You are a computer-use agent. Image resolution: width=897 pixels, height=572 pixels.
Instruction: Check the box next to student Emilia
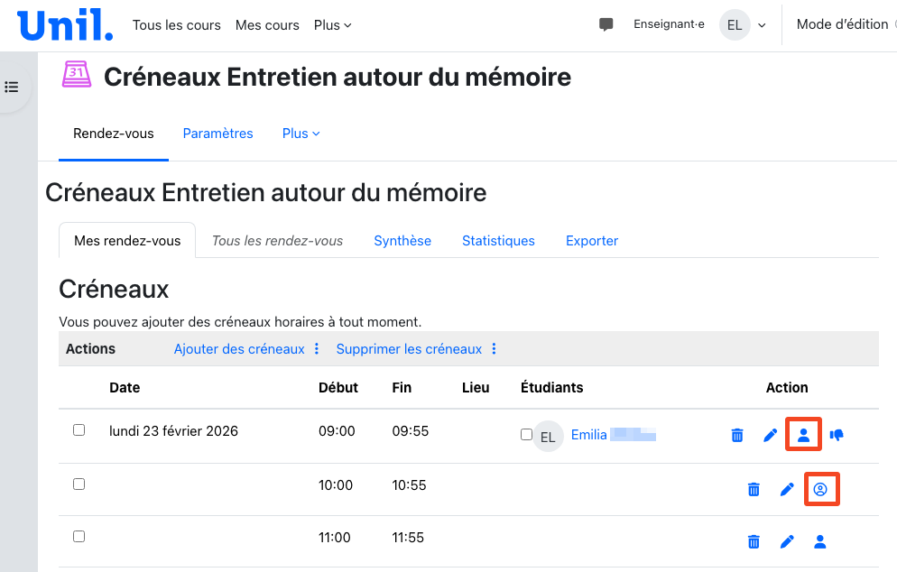[526, 435]
